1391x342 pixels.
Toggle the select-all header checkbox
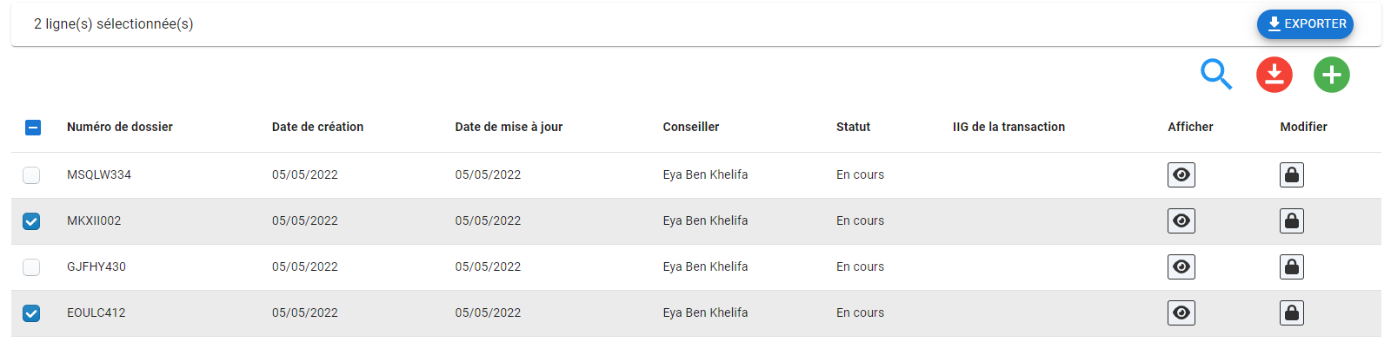(32, 128)
